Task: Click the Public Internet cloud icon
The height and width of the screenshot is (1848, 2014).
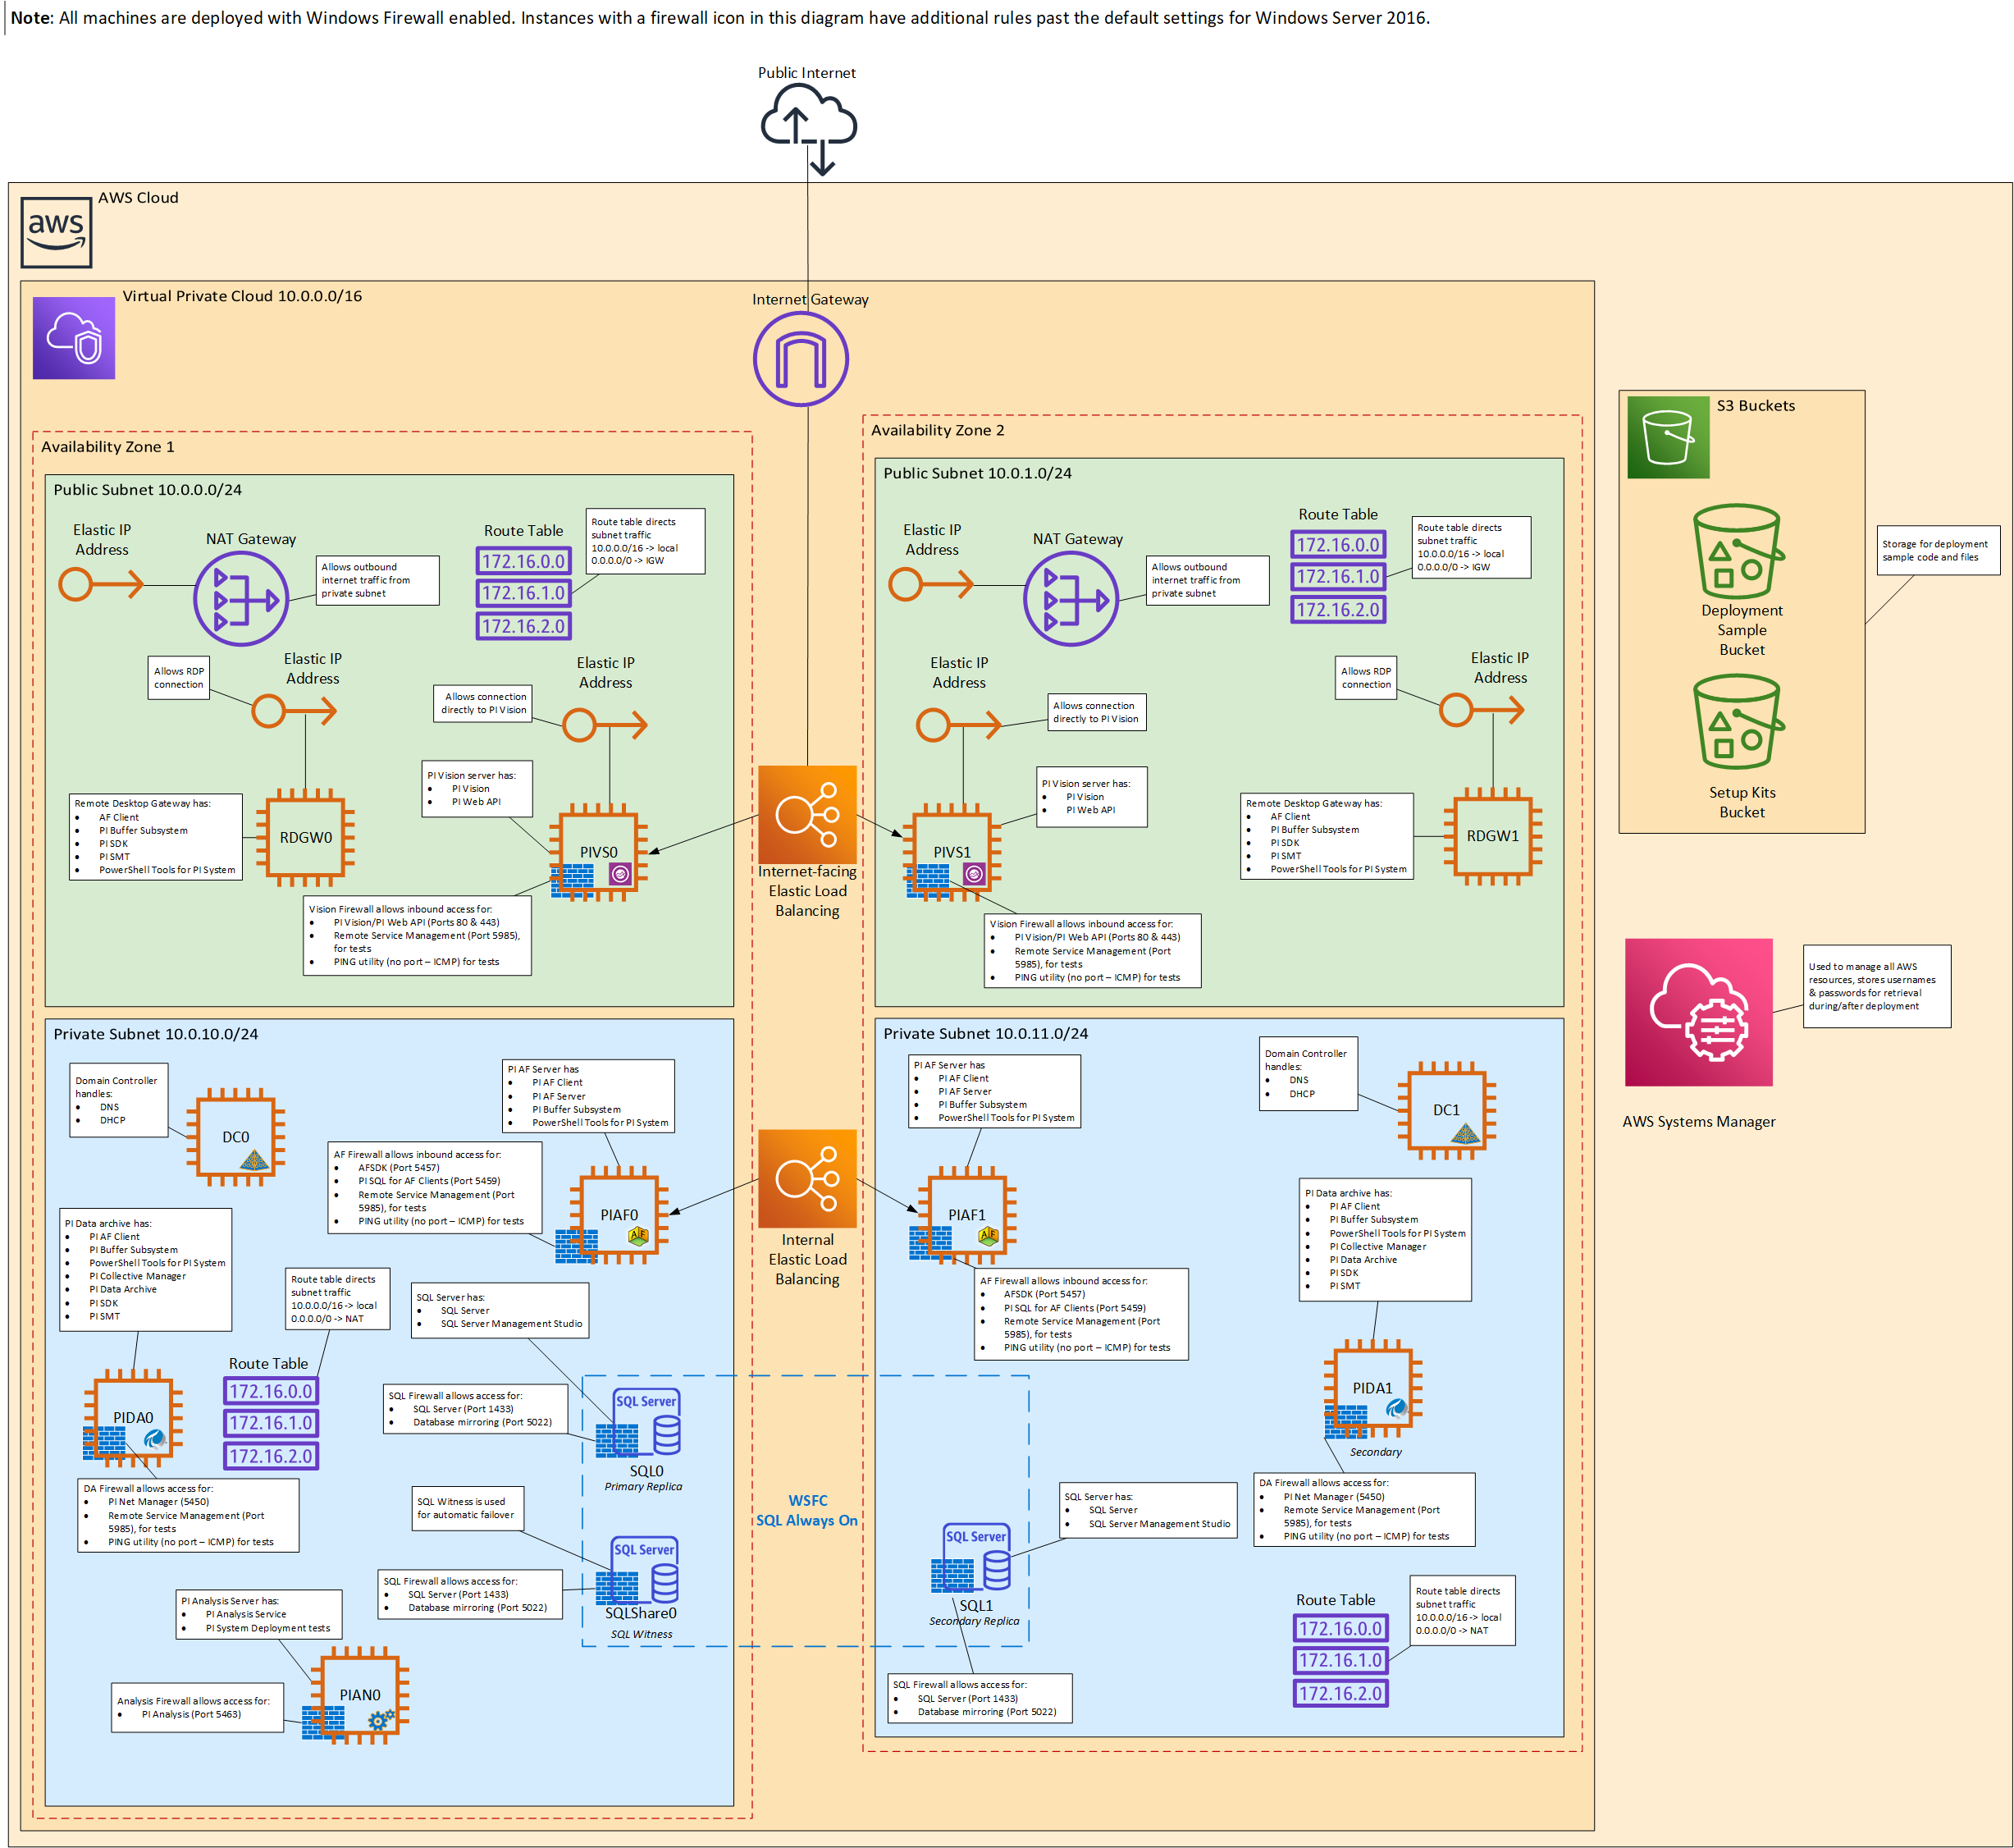Action: tap(807, 129)
